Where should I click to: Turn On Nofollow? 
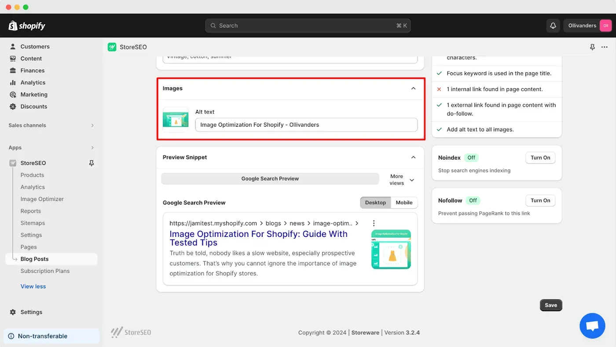click(540, 200)
